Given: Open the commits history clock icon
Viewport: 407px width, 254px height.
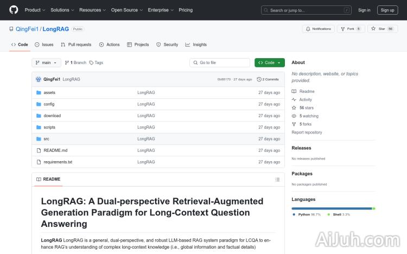Looking at the screenshot, I should pos(258,79).
